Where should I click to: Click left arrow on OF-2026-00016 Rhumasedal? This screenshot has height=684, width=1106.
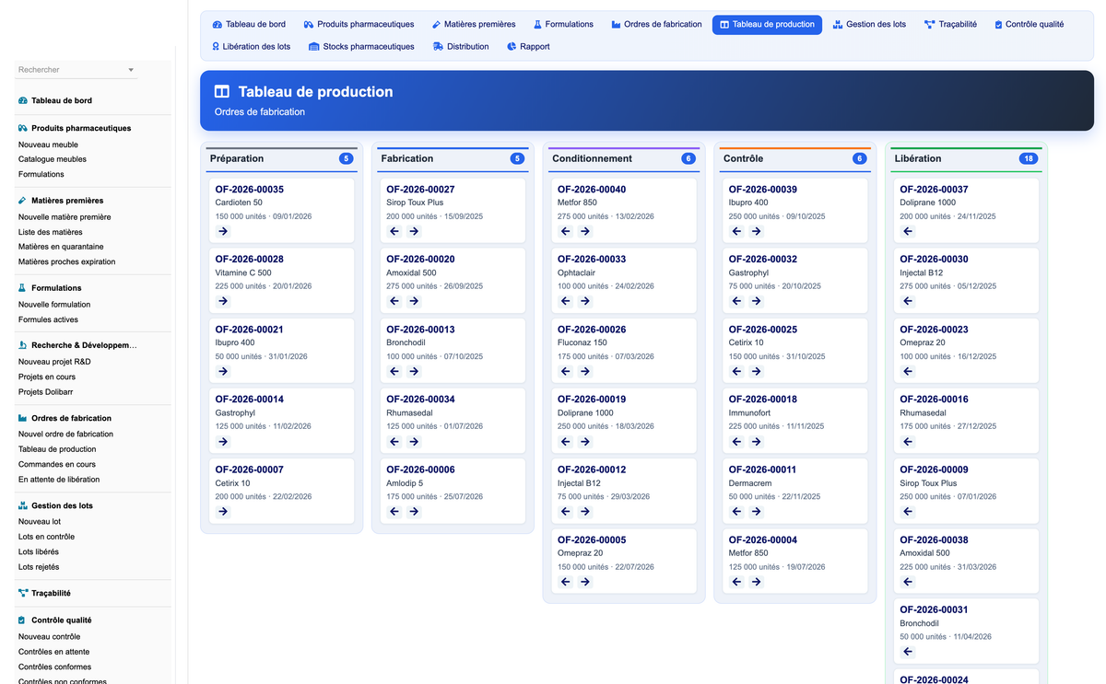point(908,441)
